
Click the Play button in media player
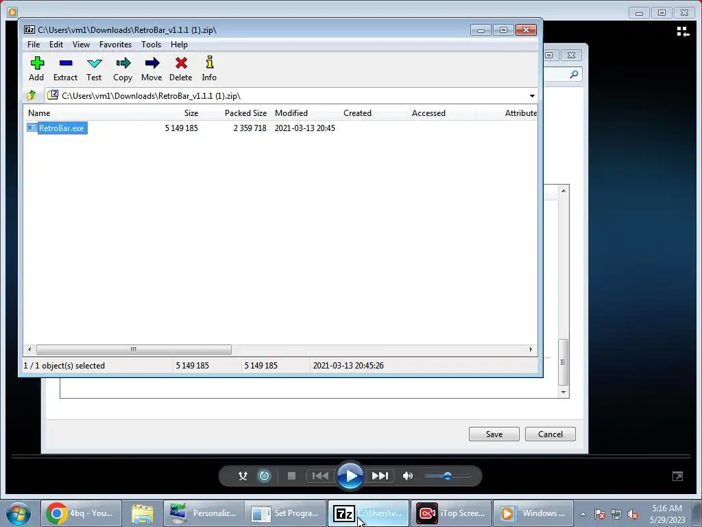(350, 476)
